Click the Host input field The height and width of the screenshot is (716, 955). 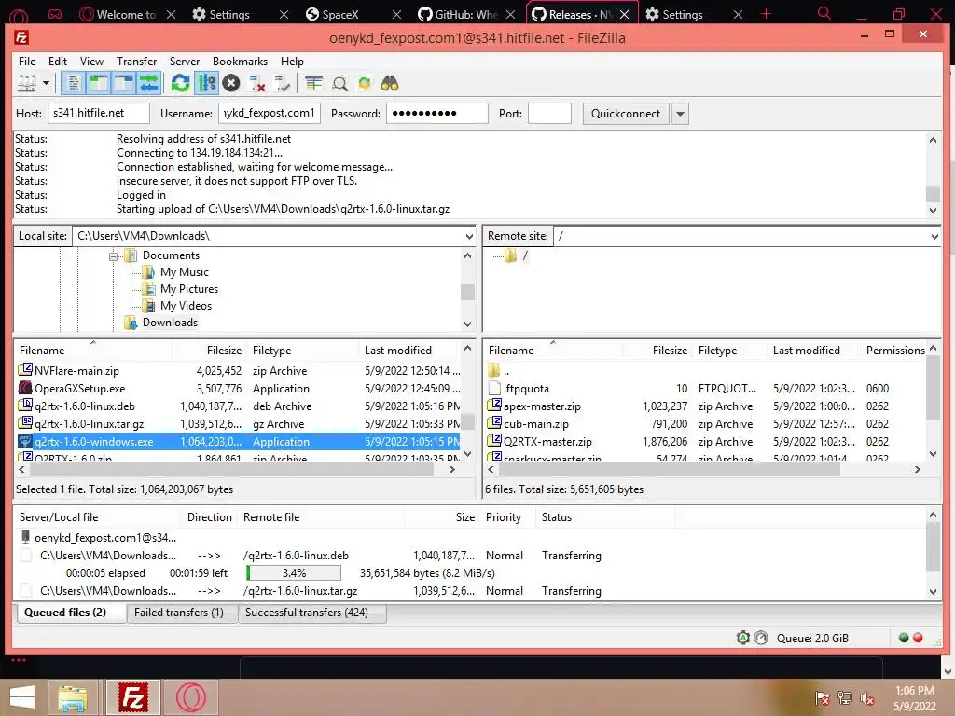coord(99,113)
